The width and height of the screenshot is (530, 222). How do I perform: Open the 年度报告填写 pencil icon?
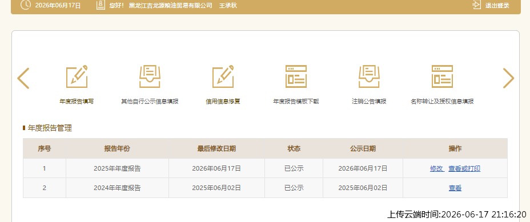pos(77,76)
